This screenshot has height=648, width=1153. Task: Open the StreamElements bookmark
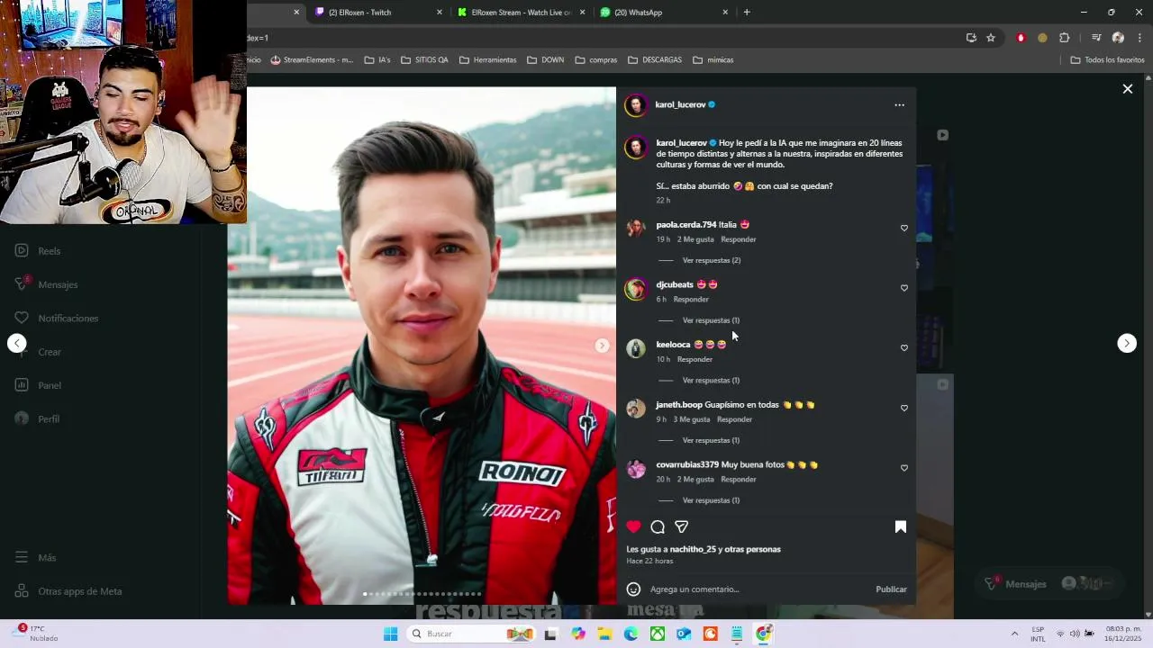(312, 60)
